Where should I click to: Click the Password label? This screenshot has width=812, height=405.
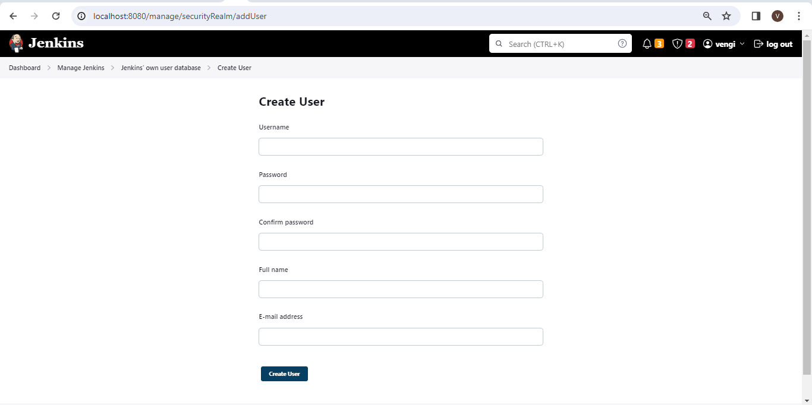pyautogui.click(x=273, y=175)
